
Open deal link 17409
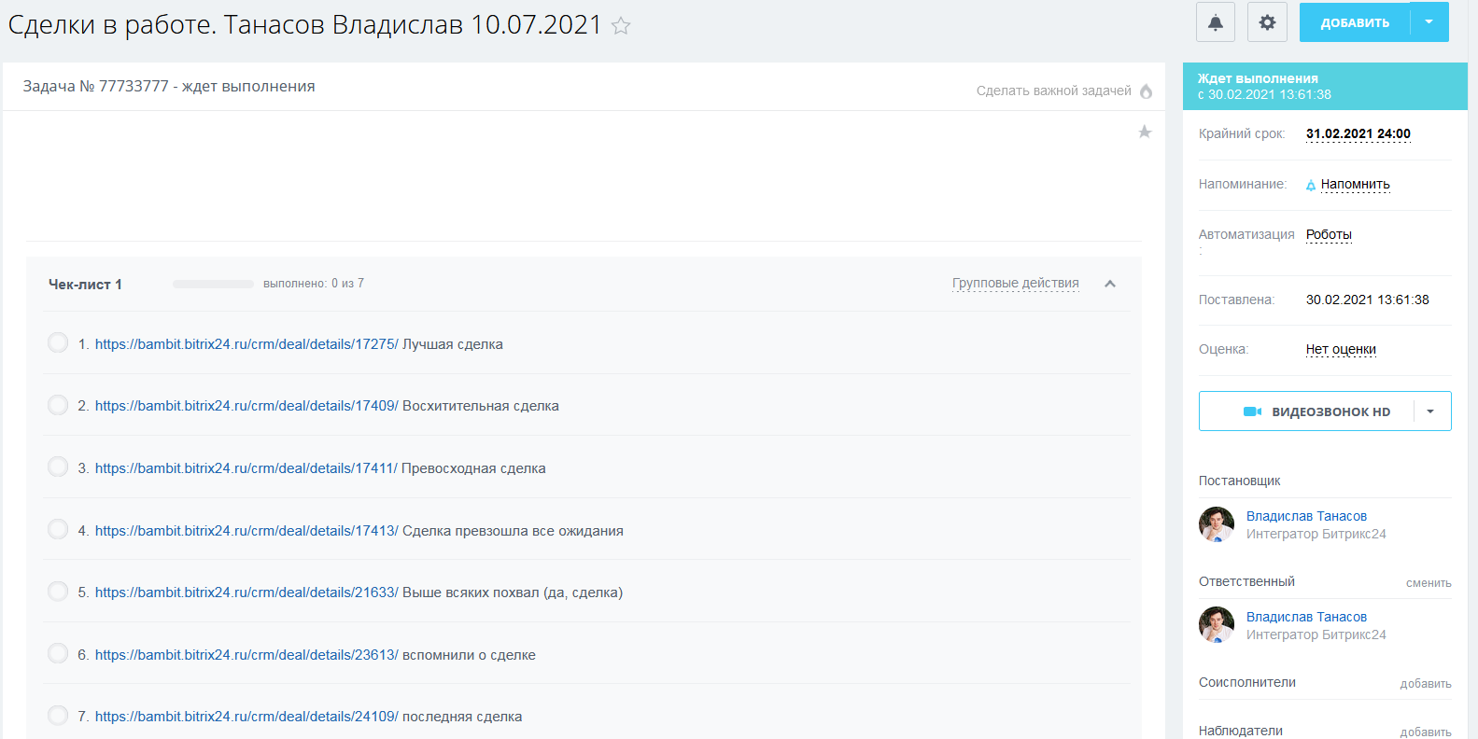246,406
